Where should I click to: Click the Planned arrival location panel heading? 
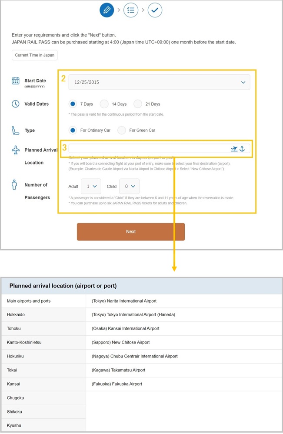tap(63, 286)
